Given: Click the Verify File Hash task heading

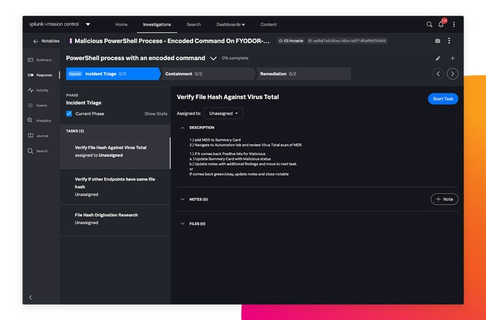Looking at the screenshot, I should [x=228, y=97].
